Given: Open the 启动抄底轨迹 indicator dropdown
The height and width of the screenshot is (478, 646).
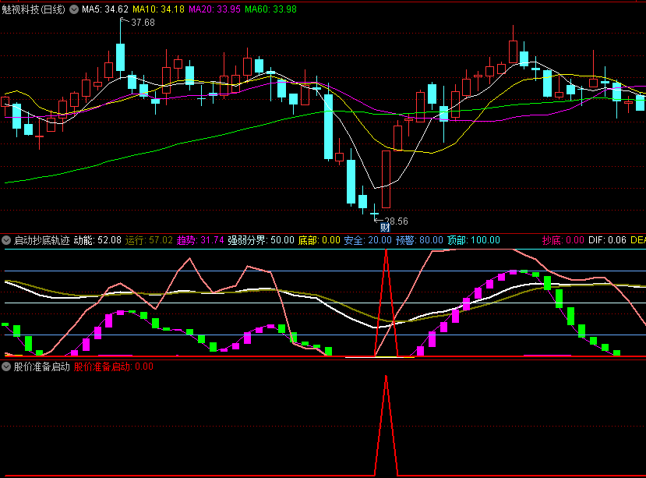Looking at the screenshot, I should 6,240.
